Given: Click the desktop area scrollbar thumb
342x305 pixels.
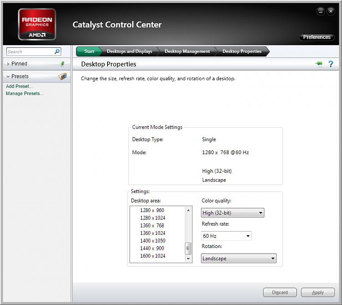Looking at the screenshot, I should 188,248.
